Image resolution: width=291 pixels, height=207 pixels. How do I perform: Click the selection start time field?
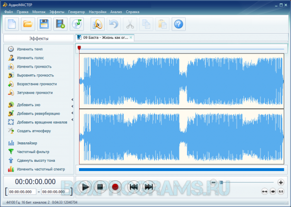click(22, 192)
